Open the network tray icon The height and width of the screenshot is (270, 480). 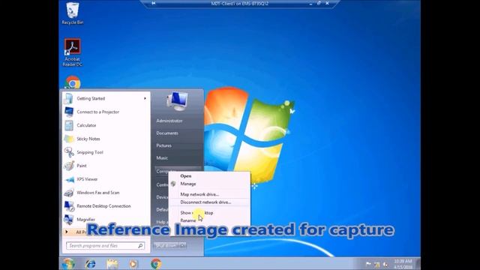click(376, 264)
